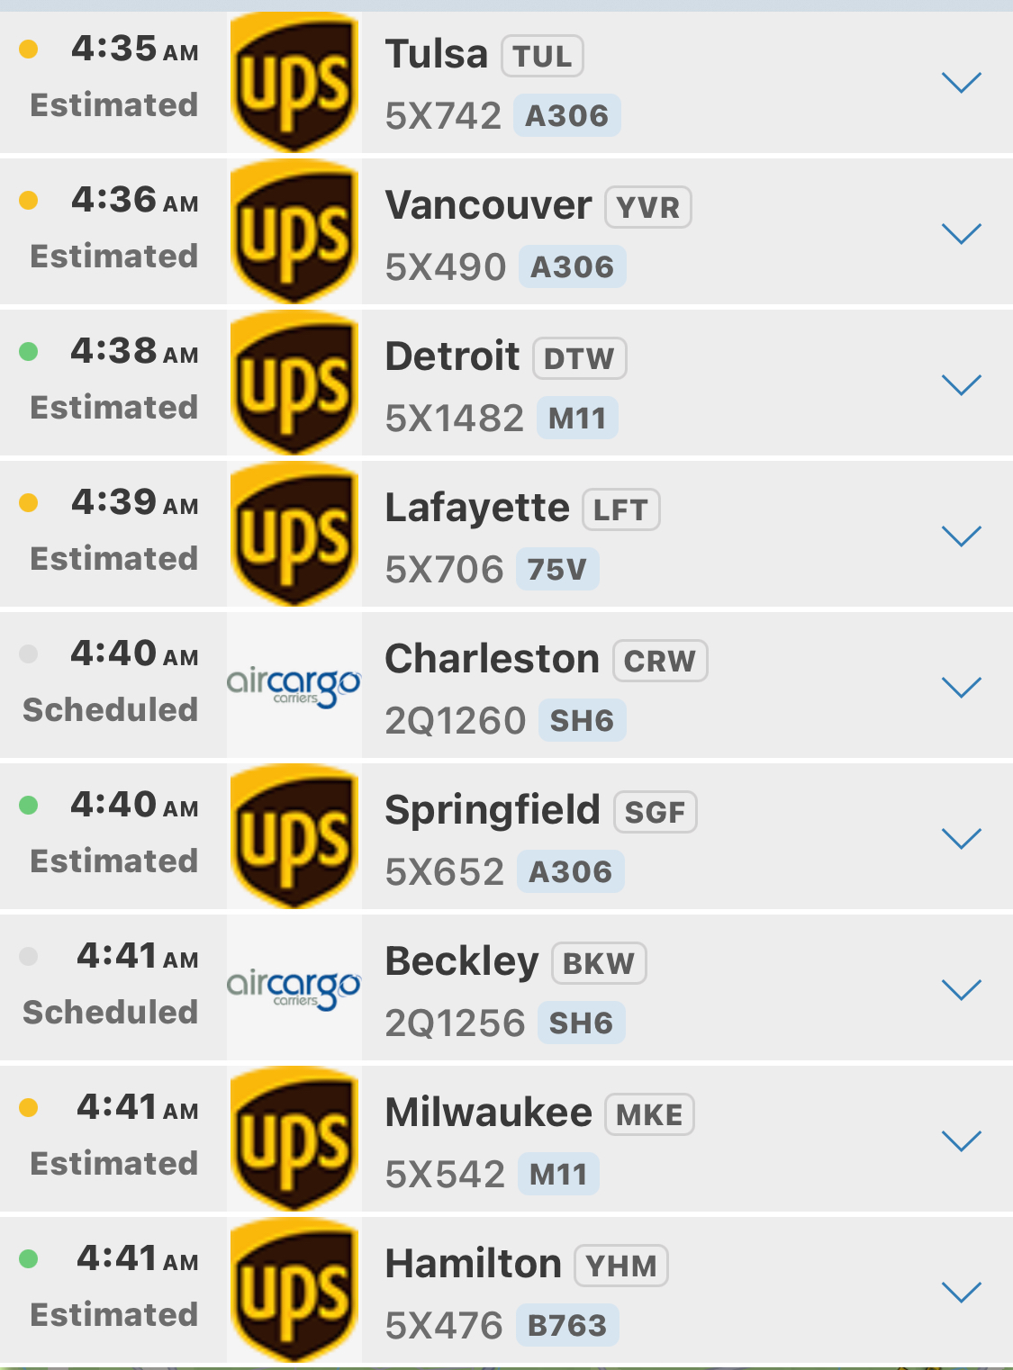
Task: Tap the UPS logo on Lafayette row
Action: pos(294,535)
